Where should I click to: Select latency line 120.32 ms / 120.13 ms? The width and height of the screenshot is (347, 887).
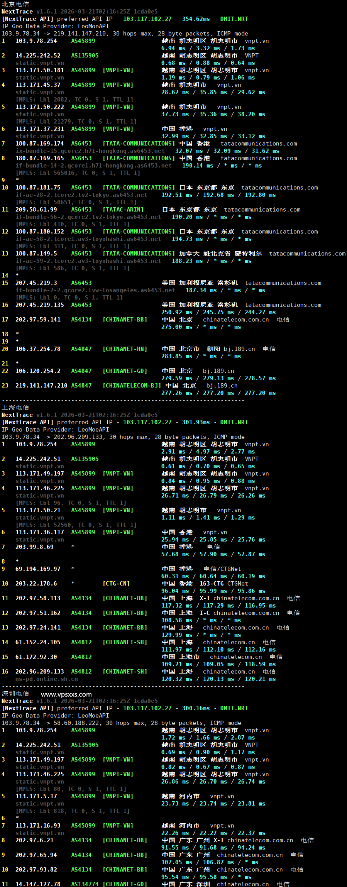point(218,679)
